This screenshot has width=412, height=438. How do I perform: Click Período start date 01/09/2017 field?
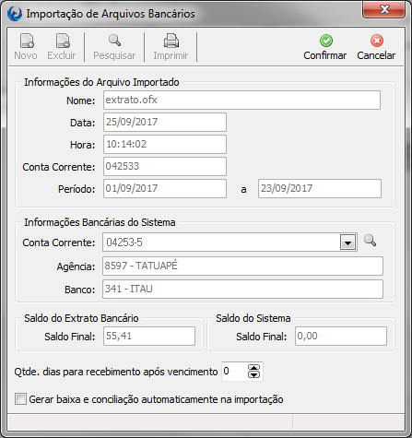(x=165, y=189)
